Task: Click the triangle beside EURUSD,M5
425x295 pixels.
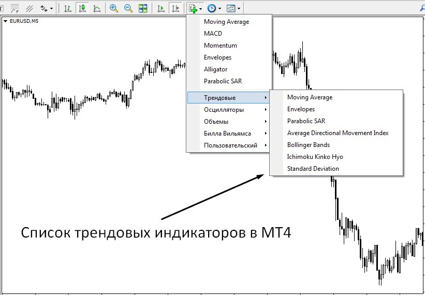Action: [5, 21]
